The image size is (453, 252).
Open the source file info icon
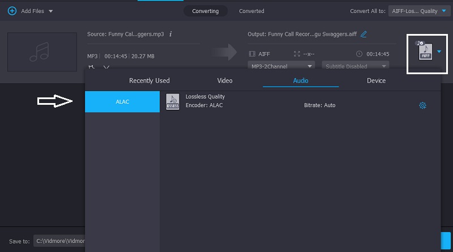click(171, 34)
